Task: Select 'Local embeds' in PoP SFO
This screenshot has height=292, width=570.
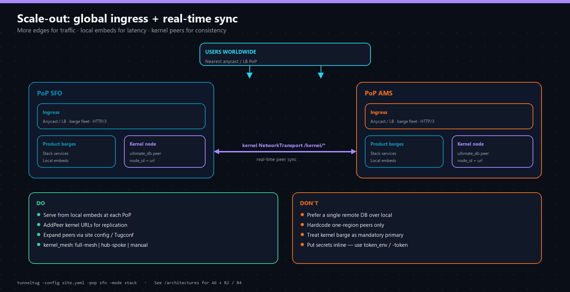Action: pos(56,161)
